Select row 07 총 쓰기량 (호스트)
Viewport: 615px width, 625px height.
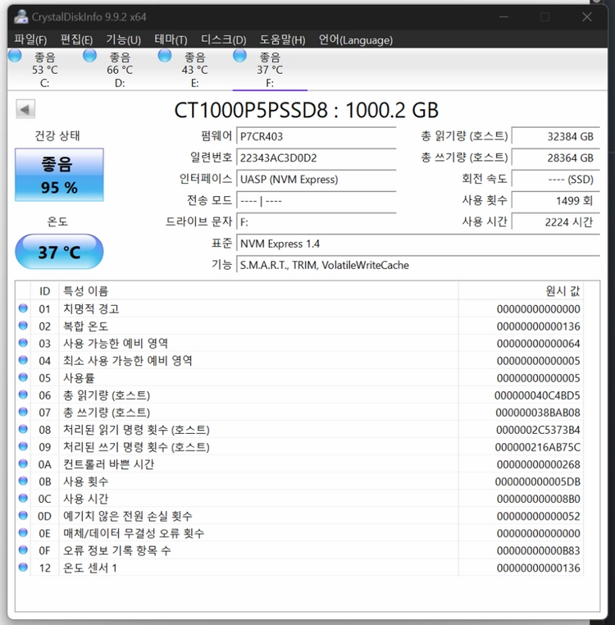(x=299, y=413)
